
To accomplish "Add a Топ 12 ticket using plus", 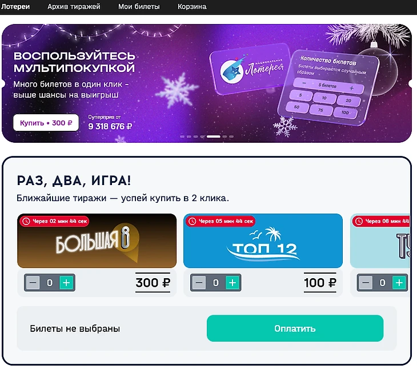I will coord(232,283).
